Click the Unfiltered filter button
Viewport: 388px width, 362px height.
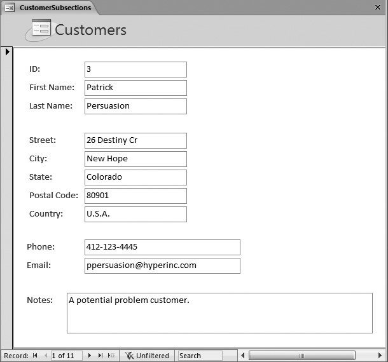(147, 356)
